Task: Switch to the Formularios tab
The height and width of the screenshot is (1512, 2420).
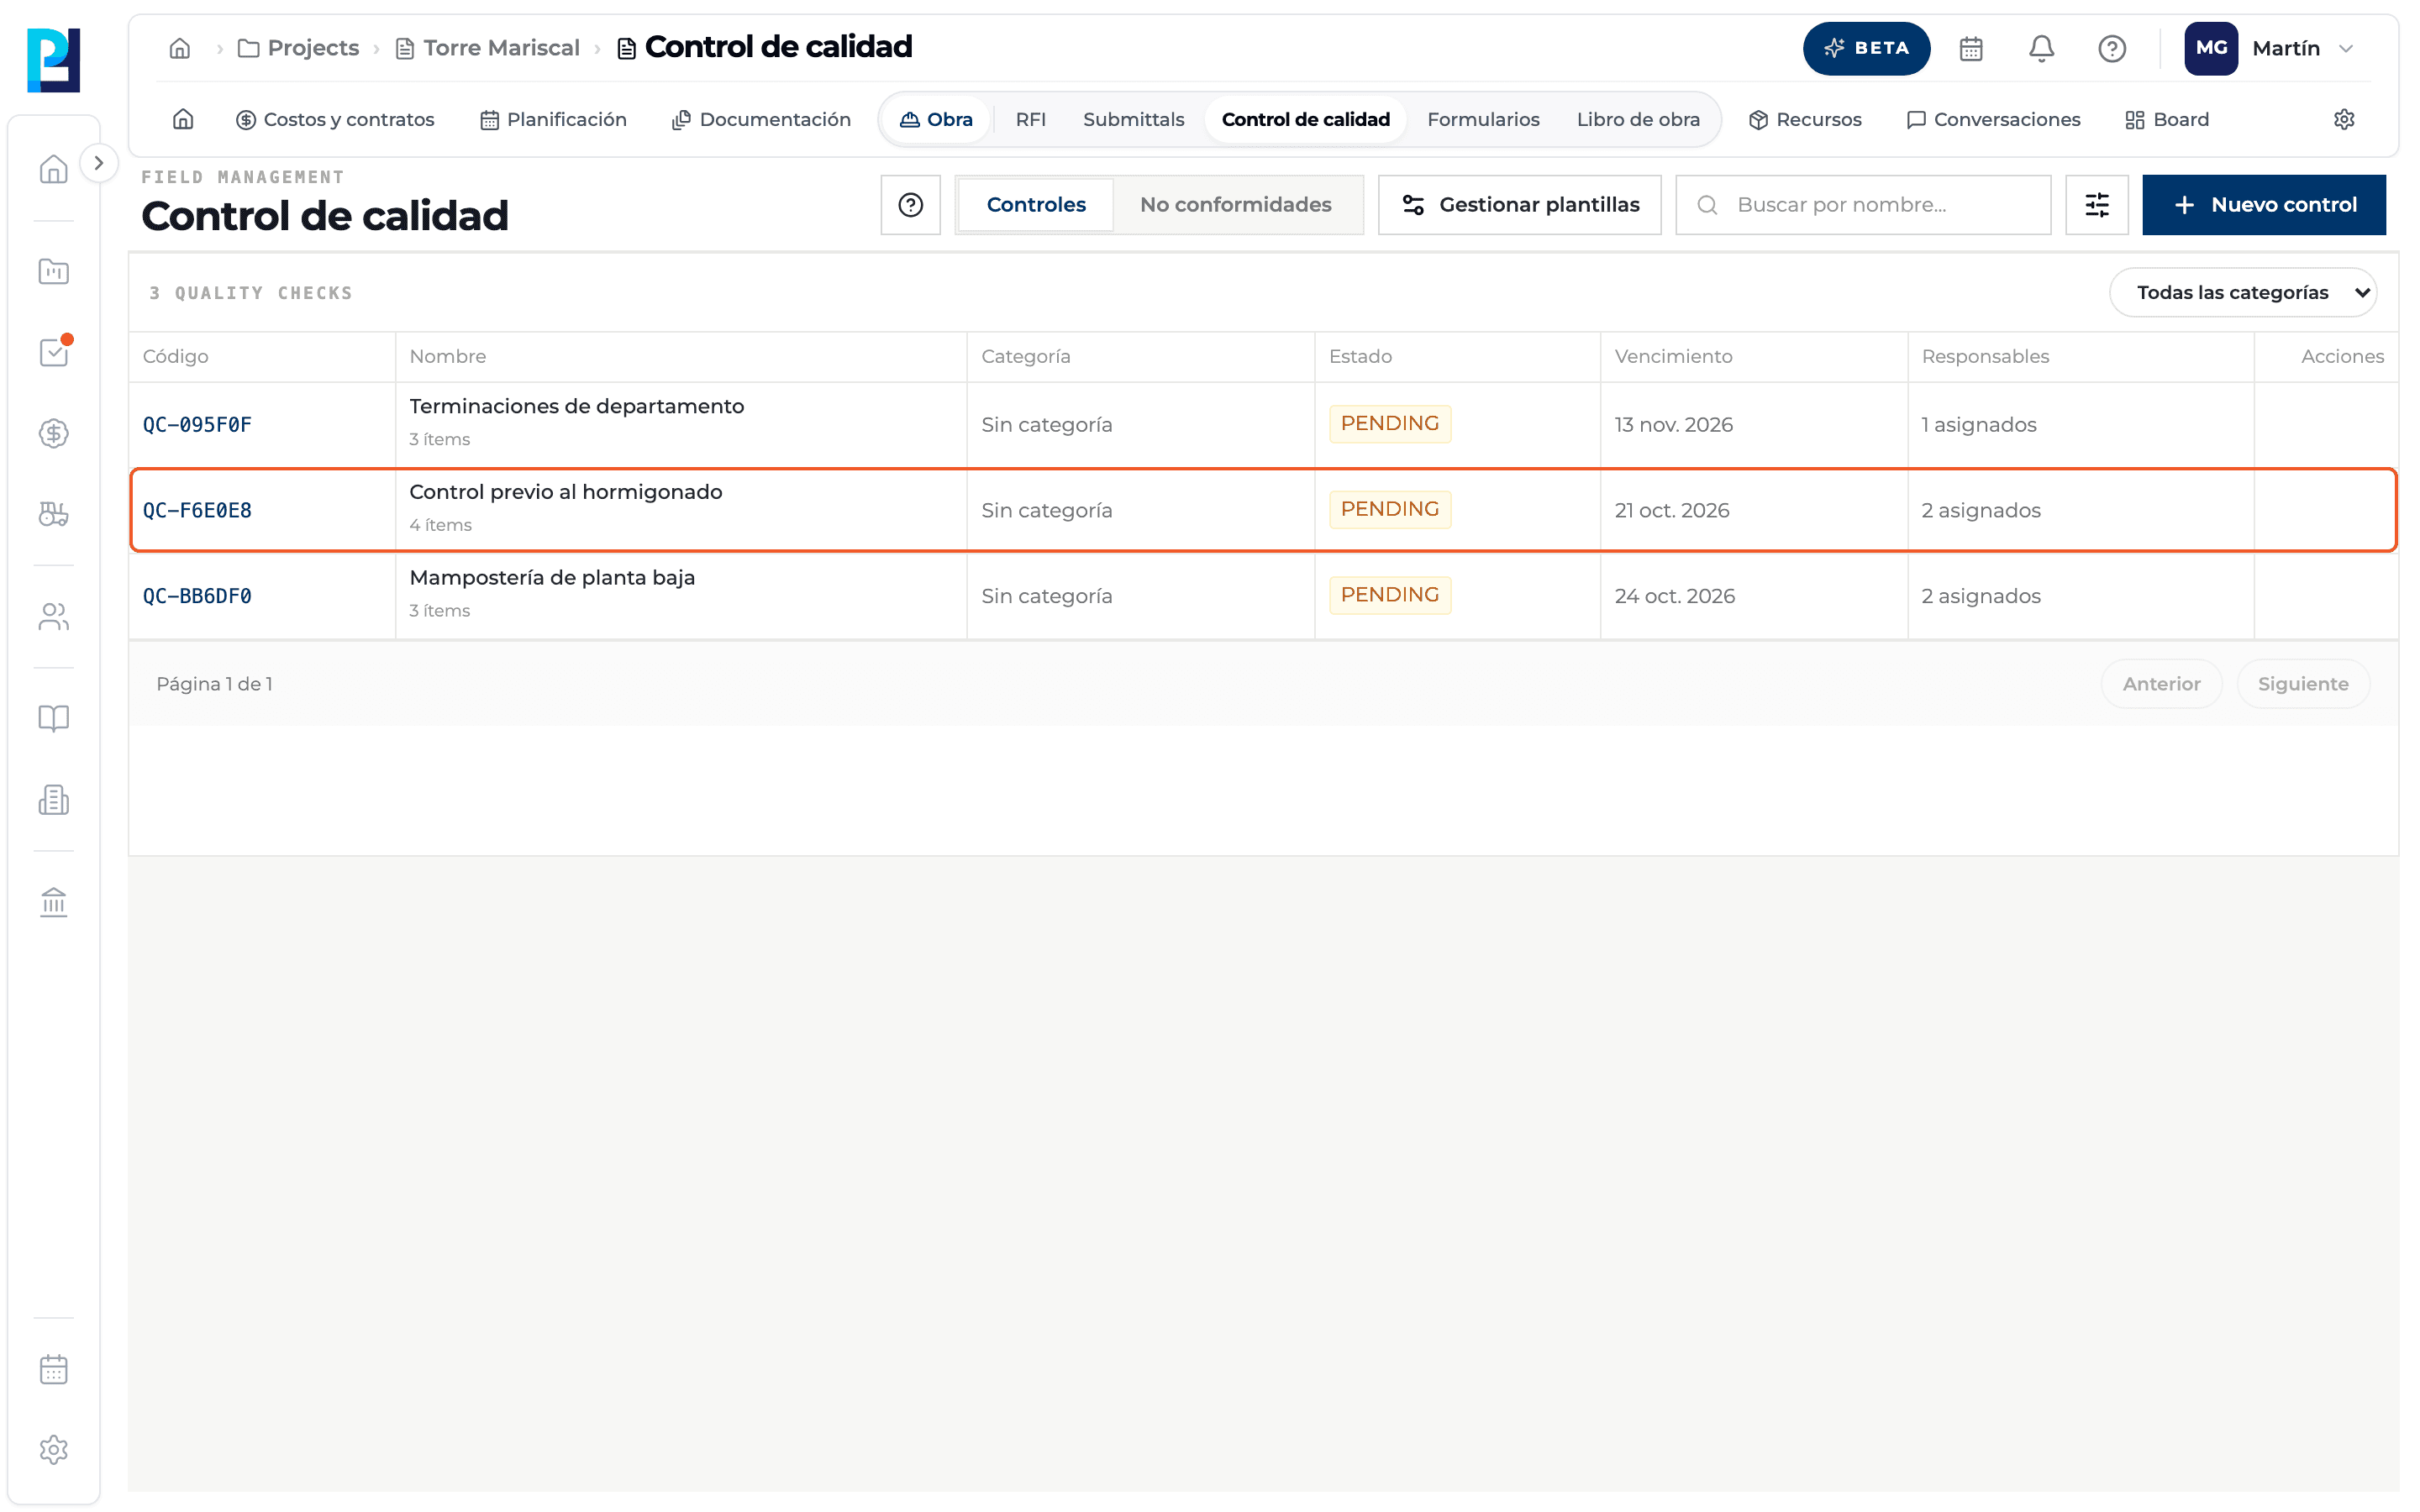Action: pos(1483,120)
